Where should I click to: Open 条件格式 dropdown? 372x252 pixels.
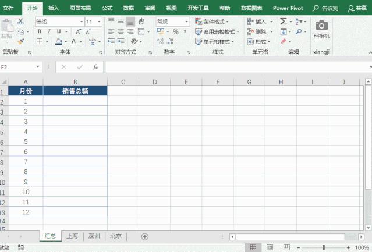[x=212, y=22]
